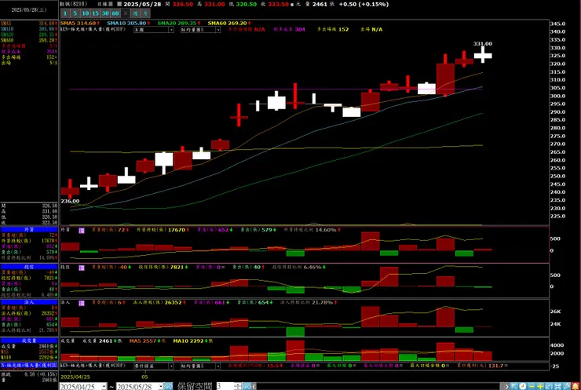The height and width of the screenshot is (390, 581).
Task: Click the 保留空間 input field showing 3
Action: 225,386
